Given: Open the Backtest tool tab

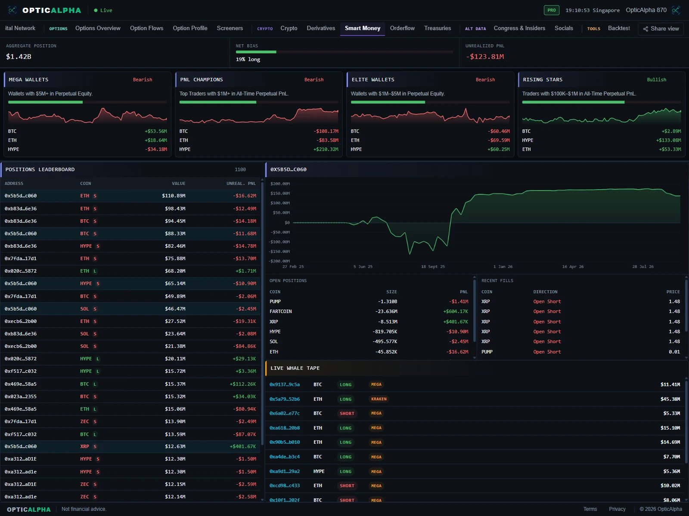Looking at the screenshot, I should 619,28.
